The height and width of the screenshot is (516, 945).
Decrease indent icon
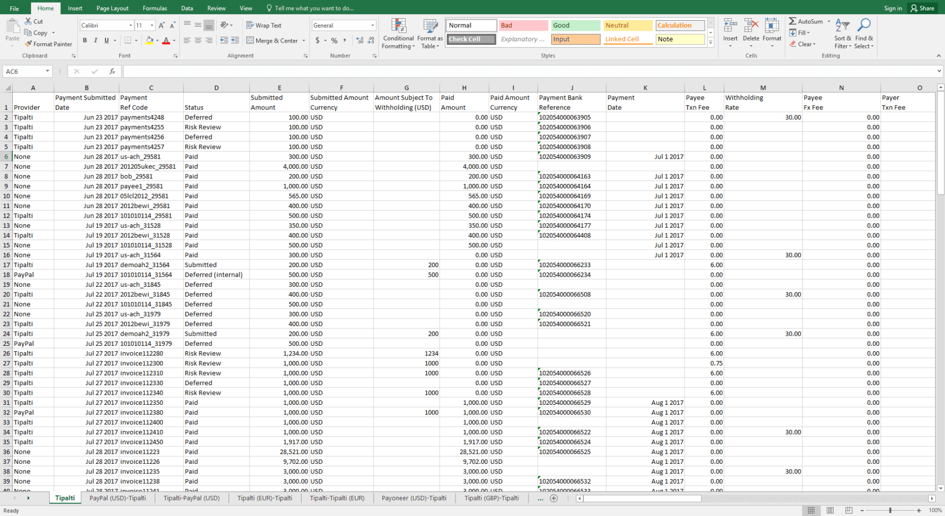[224, 40]
